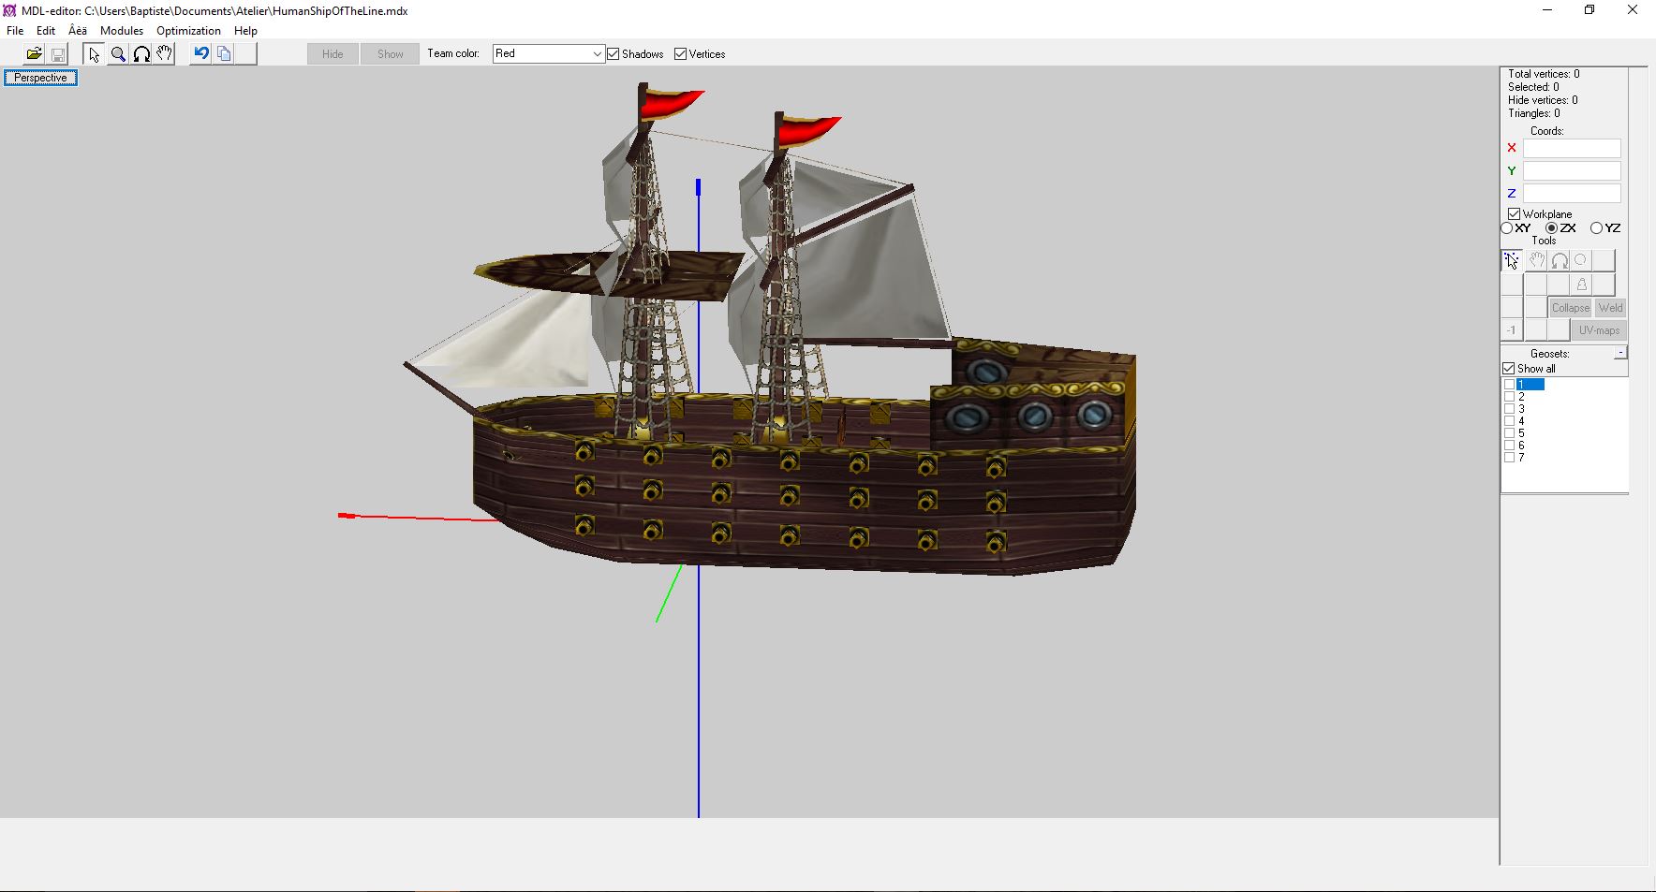
Task: Toggle the Shadows checkbox
Action: click(614, 54)
